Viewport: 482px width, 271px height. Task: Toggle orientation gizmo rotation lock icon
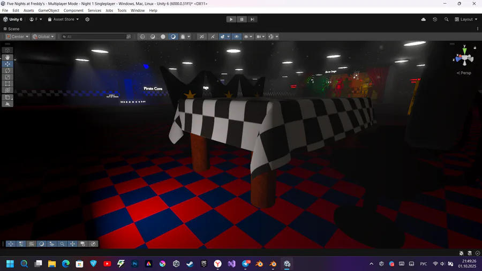(475, 48)
